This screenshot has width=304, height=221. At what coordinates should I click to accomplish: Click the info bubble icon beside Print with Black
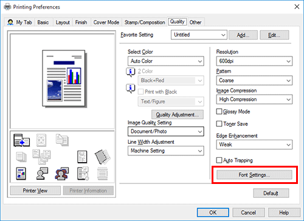pos(131,89)
